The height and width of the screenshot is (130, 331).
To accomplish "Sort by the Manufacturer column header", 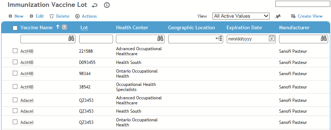I will 294,28.
